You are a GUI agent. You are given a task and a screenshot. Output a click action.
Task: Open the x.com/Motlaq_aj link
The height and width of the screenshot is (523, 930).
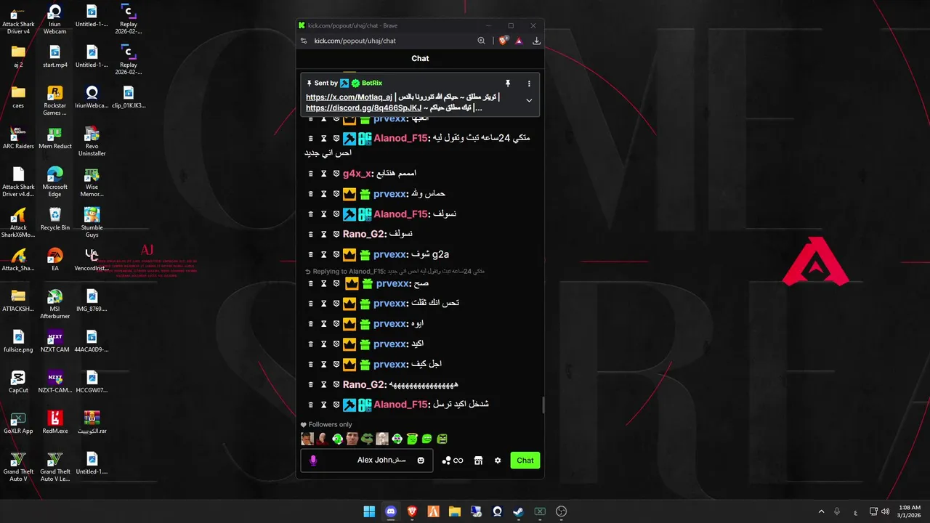(349, 97)
